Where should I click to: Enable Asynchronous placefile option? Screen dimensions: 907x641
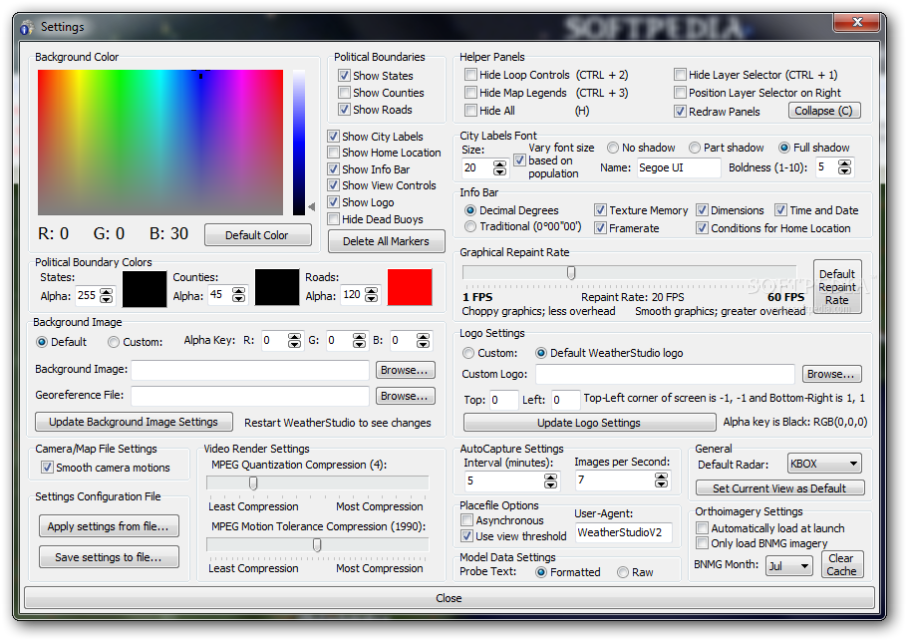pos(466,520)
